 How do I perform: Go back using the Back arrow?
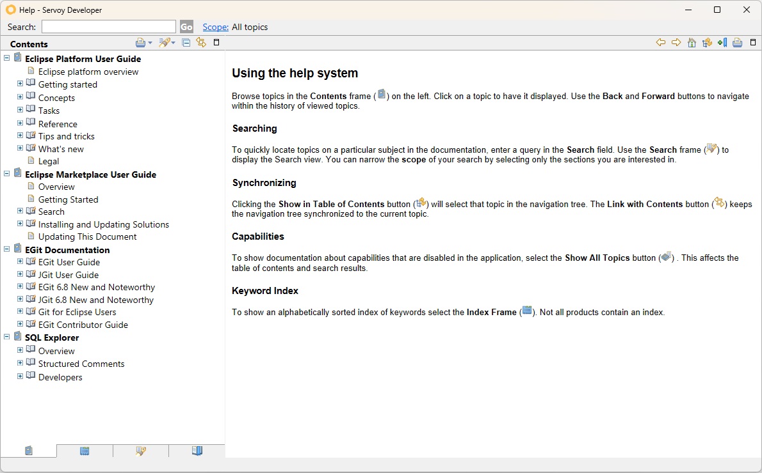(x=661, y=43)
